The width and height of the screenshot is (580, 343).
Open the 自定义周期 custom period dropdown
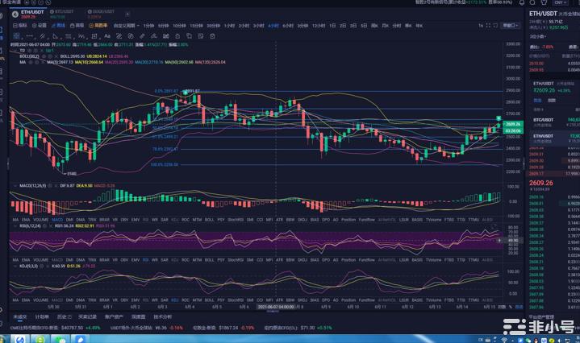tap(127, 26)
